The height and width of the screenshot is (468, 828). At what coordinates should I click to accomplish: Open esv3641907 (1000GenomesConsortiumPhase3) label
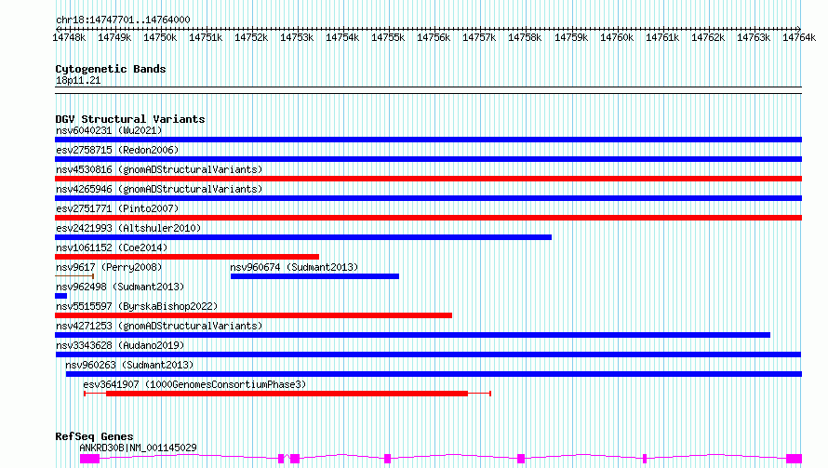(x=194, y=384)
